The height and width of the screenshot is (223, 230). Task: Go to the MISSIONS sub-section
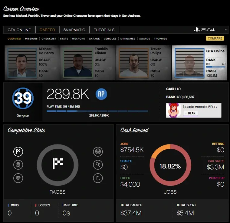coord(31,39)
